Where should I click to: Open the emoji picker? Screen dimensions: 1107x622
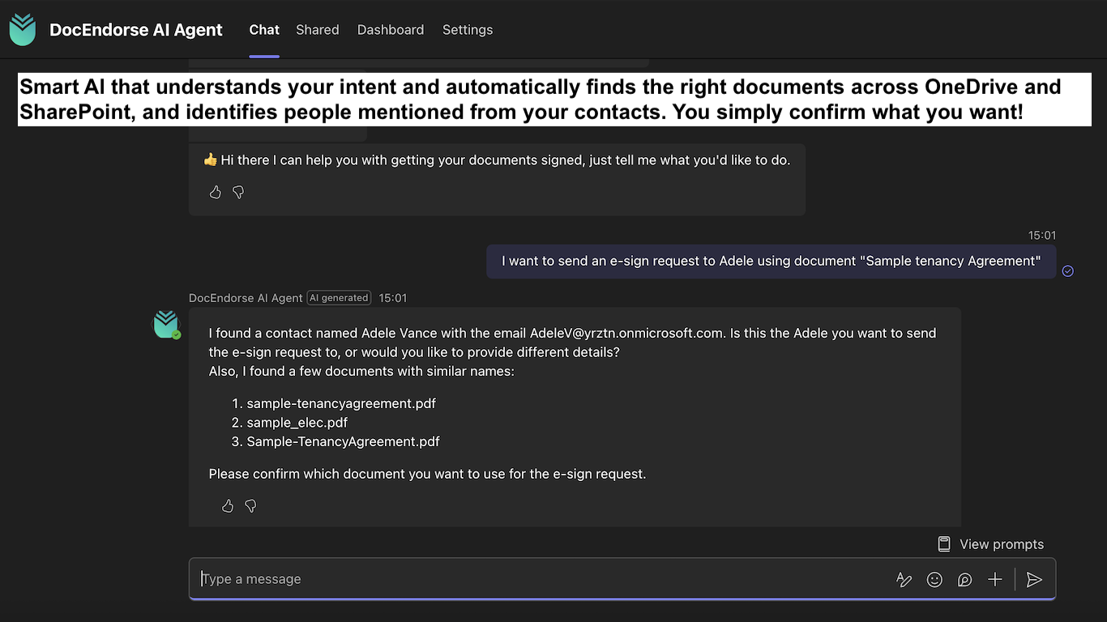[x=934, y=579]
